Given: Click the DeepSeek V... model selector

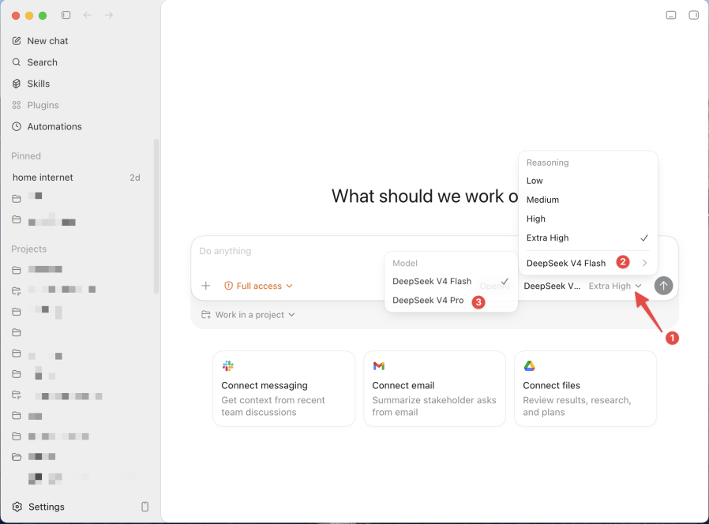Looking at the screenshot, I should (552, 286).
